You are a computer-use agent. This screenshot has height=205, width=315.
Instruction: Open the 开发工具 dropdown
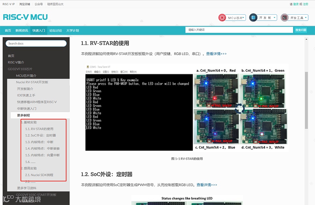coord(298,18)
